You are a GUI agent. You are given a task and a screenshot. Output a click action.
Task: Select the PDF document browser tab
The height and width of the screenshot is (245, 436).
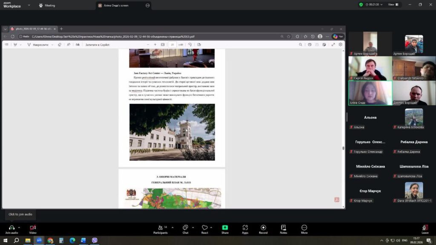(33, 29)
